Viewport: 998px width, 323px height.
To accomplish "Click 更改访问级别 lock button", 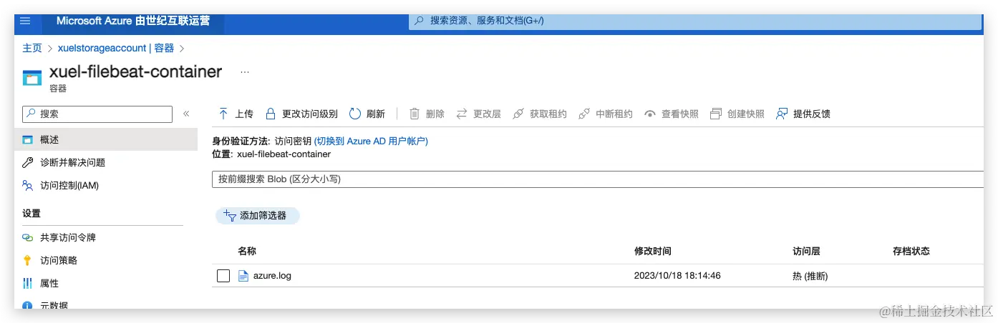I will 301,114.
